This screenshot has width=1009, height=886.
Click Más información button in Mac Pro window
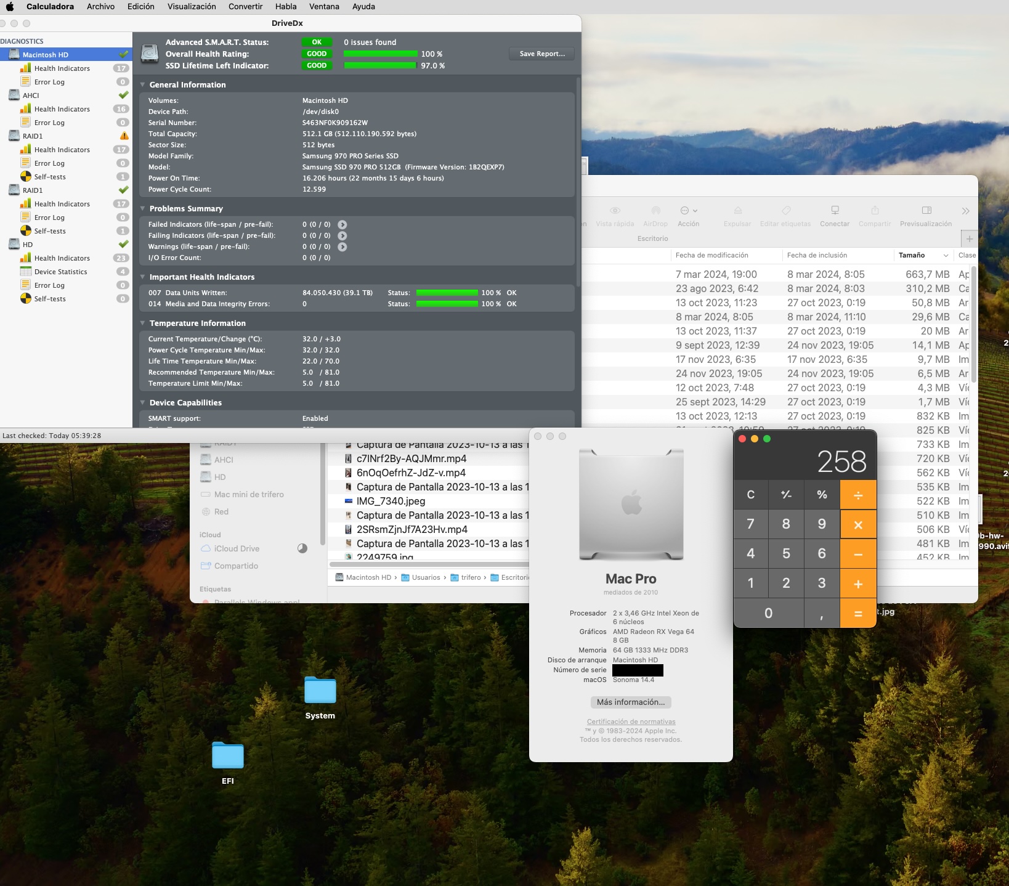(x=631, y=702)
